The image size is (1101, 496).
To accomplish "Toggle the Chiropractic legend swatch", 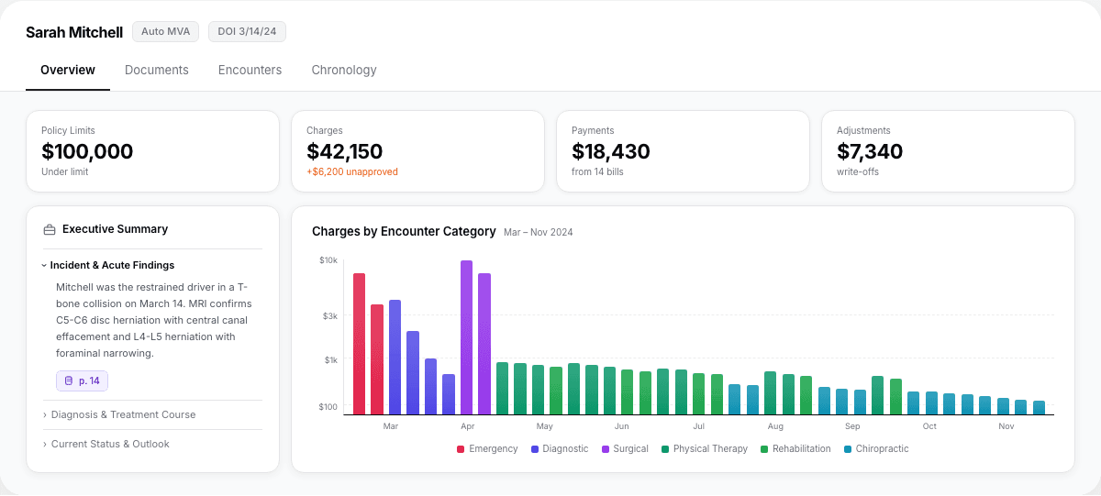I will [x=848, y=449].
